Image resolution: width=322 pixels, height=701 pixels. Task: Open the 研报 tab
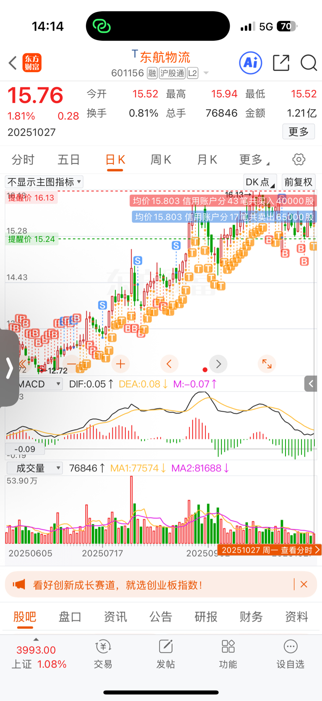point(206,617)
